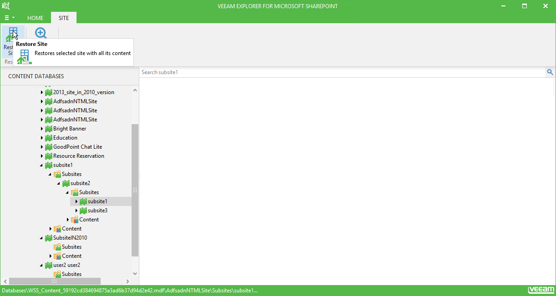Click the scroll up arrow of tree panel
This screenshot has width=556, height=296.
click(135, 90)
